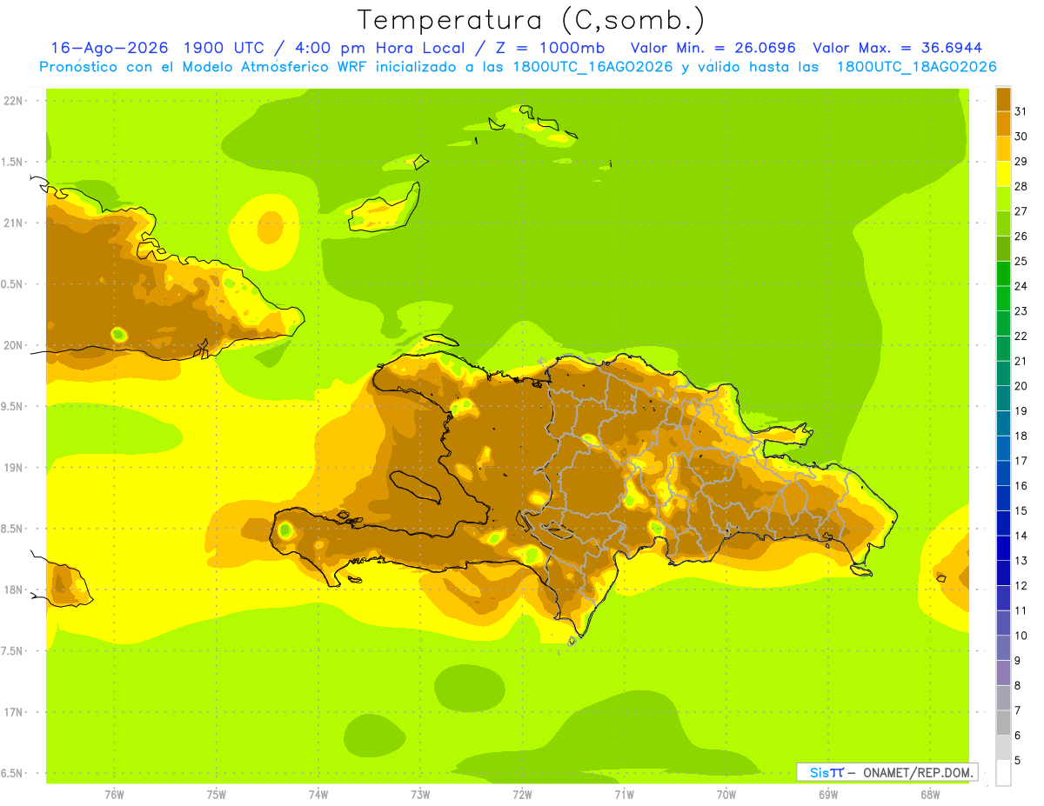Click the '73W' longitude label
The height and width of the screenshot is (806, 1044).
point(420,794)
